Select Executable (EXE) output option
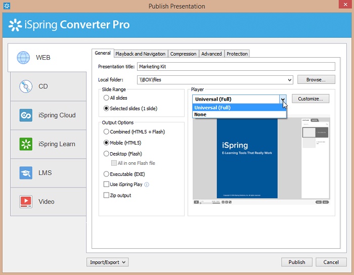Viewport: 354px width, 275px height. 106,174
